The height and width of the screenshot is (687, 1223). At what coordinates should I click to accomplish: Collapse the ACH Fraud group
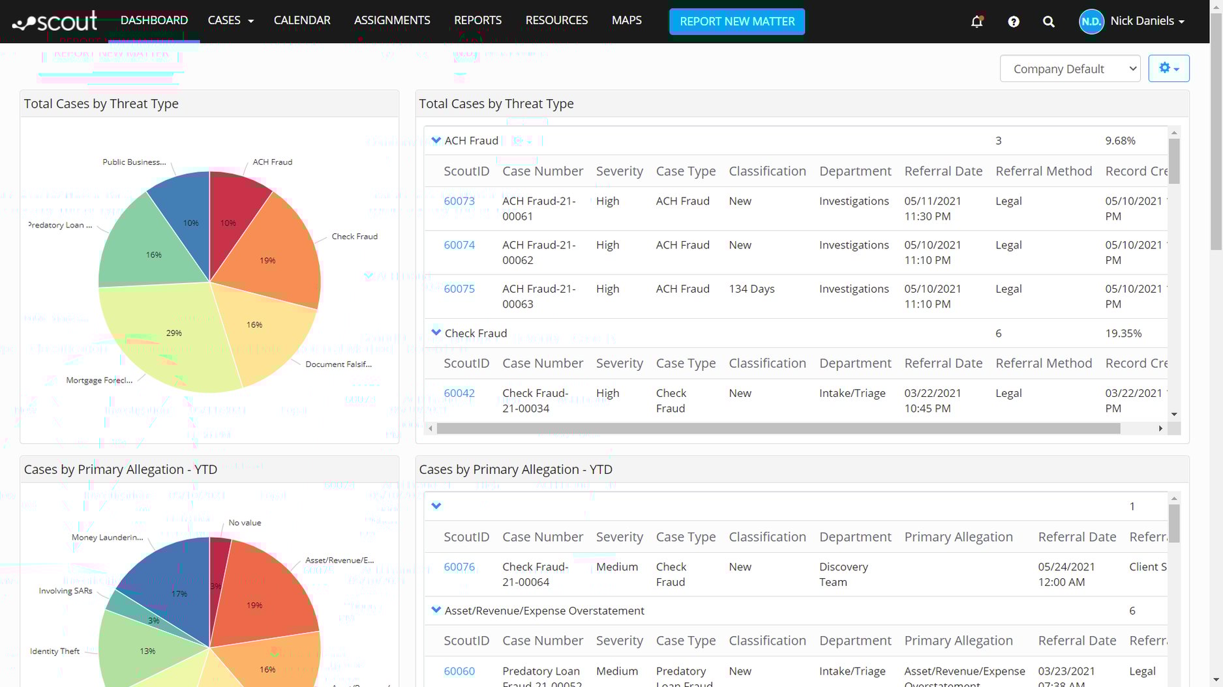click(x=436, y=139)
